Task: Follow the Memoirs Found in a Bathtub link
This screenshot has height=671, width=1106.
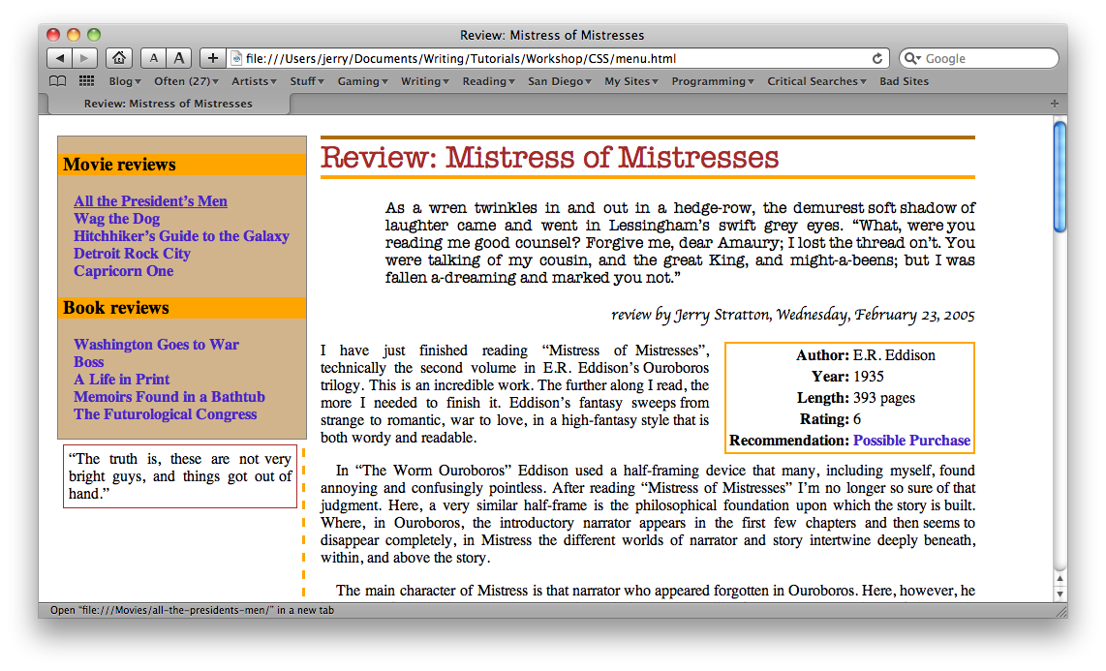Action: click(169, 397)
